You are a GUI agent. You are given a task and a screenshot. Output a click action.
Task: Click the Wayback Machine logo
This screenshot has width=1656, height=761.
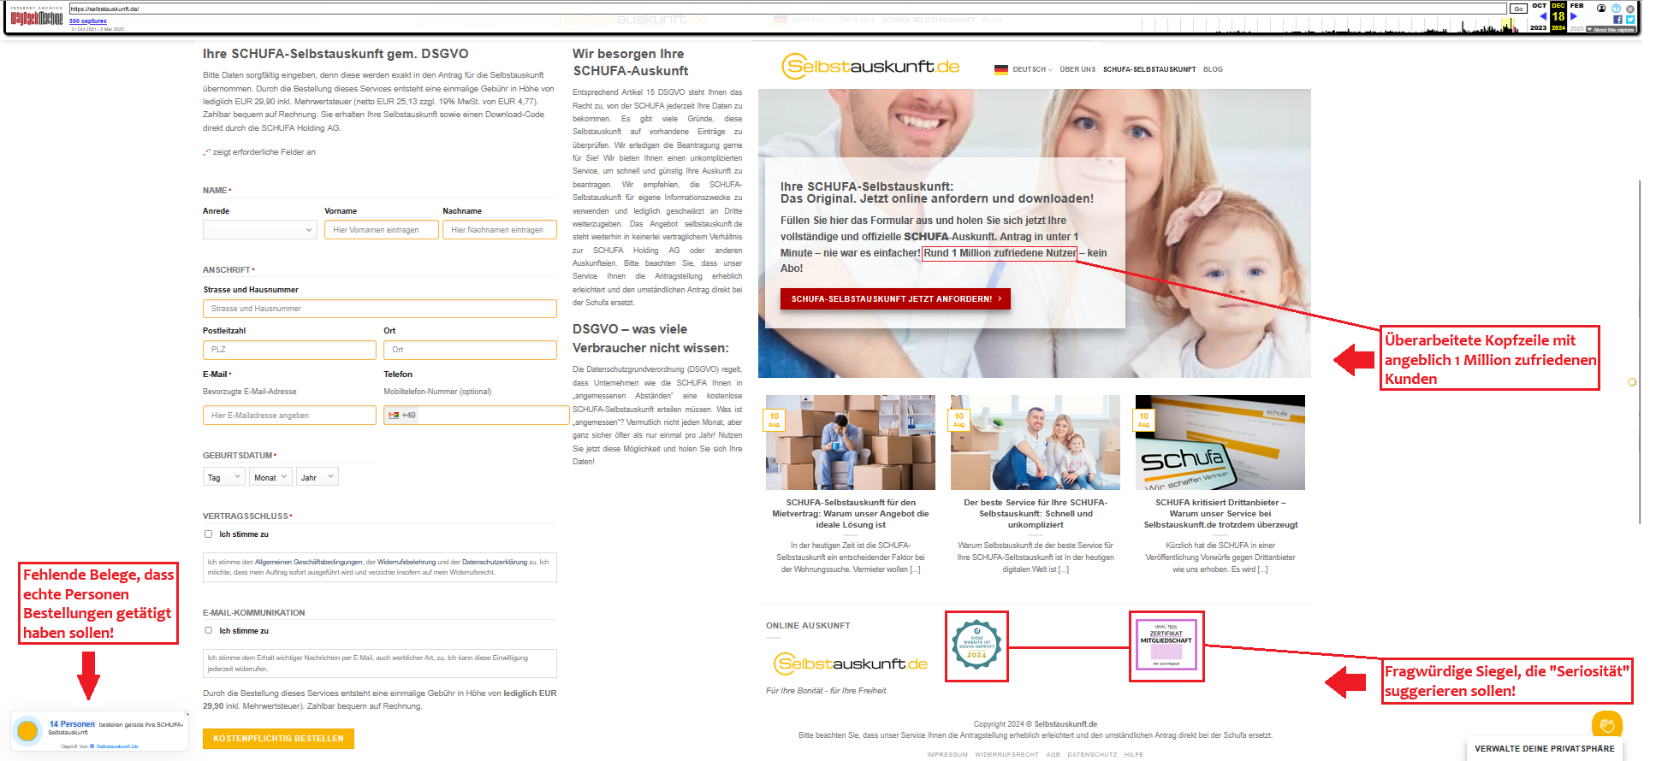click(x=36, y=17)
